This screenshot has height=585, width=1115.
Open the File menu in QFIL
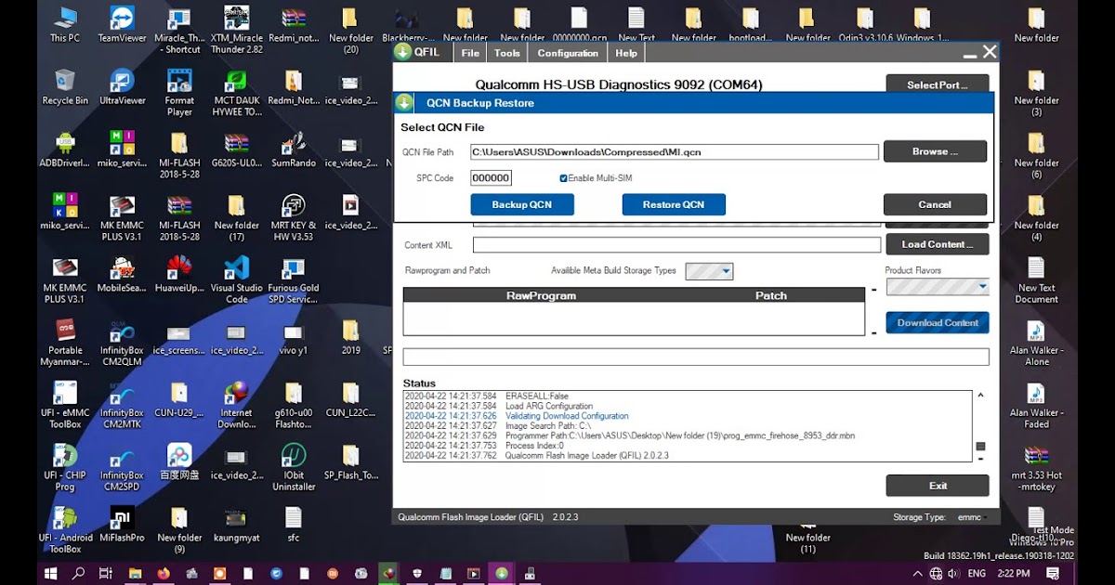tap(470, 53)
